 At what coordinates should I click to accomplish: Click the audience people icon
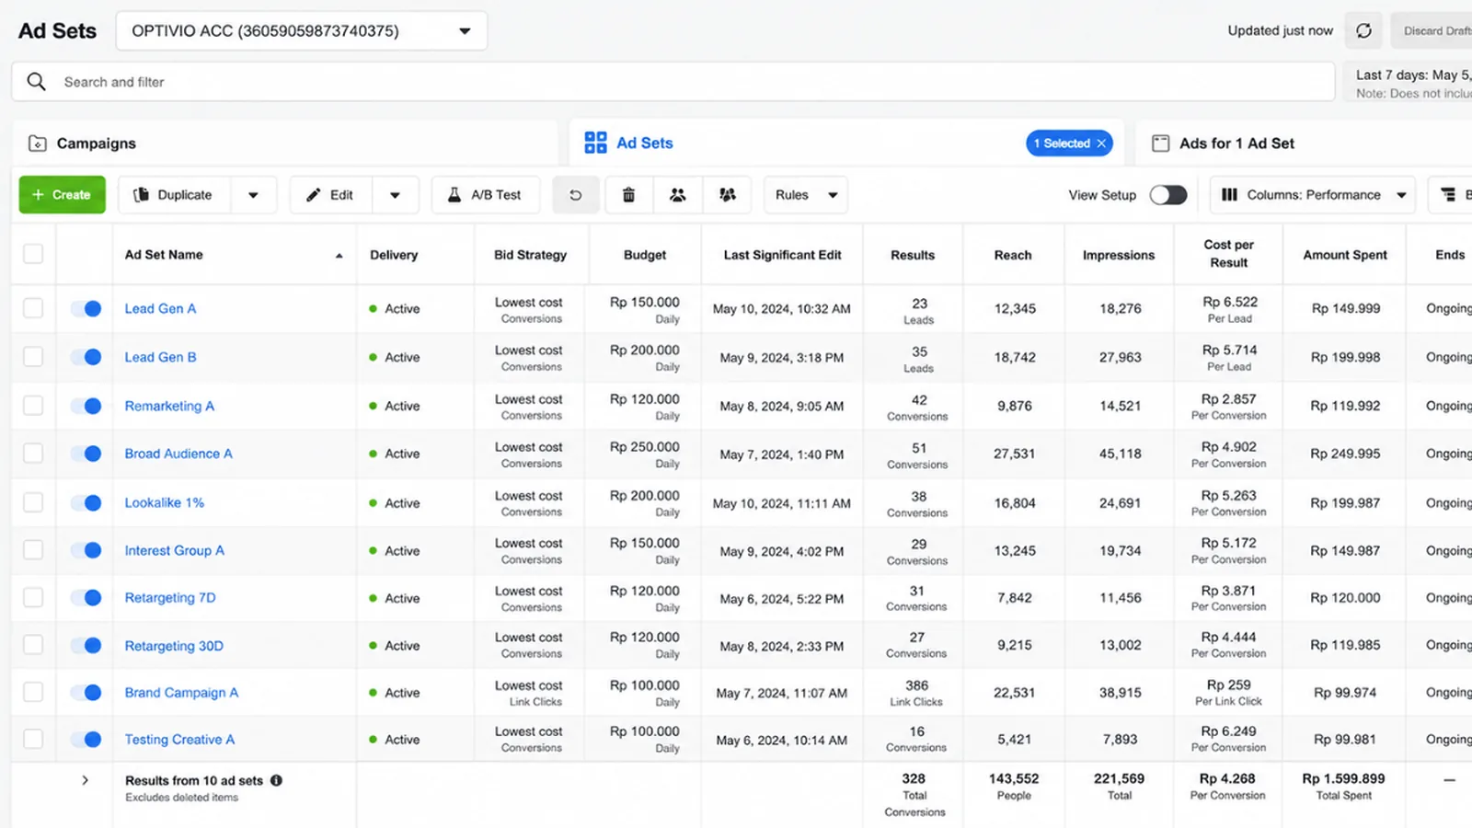(678, 195)
